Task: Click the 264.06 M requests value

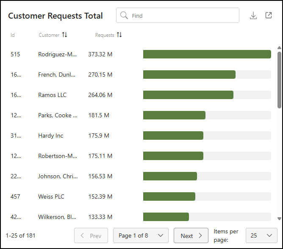Action: pos(100,95)
